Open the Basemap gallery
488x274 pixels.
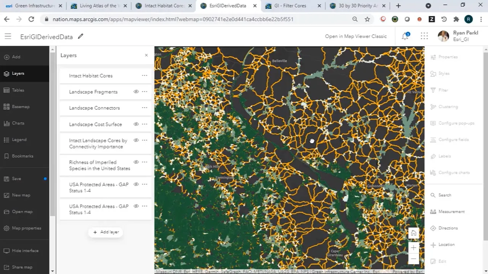pos(16,107)
